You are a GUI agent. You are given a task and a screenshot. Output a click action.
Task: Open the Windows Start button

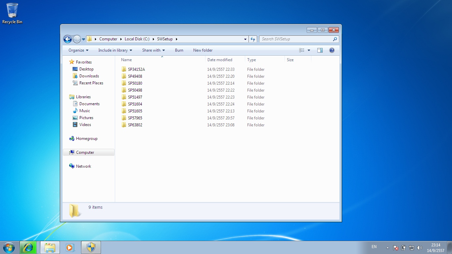pyautogui.click(x=9, y=247)
